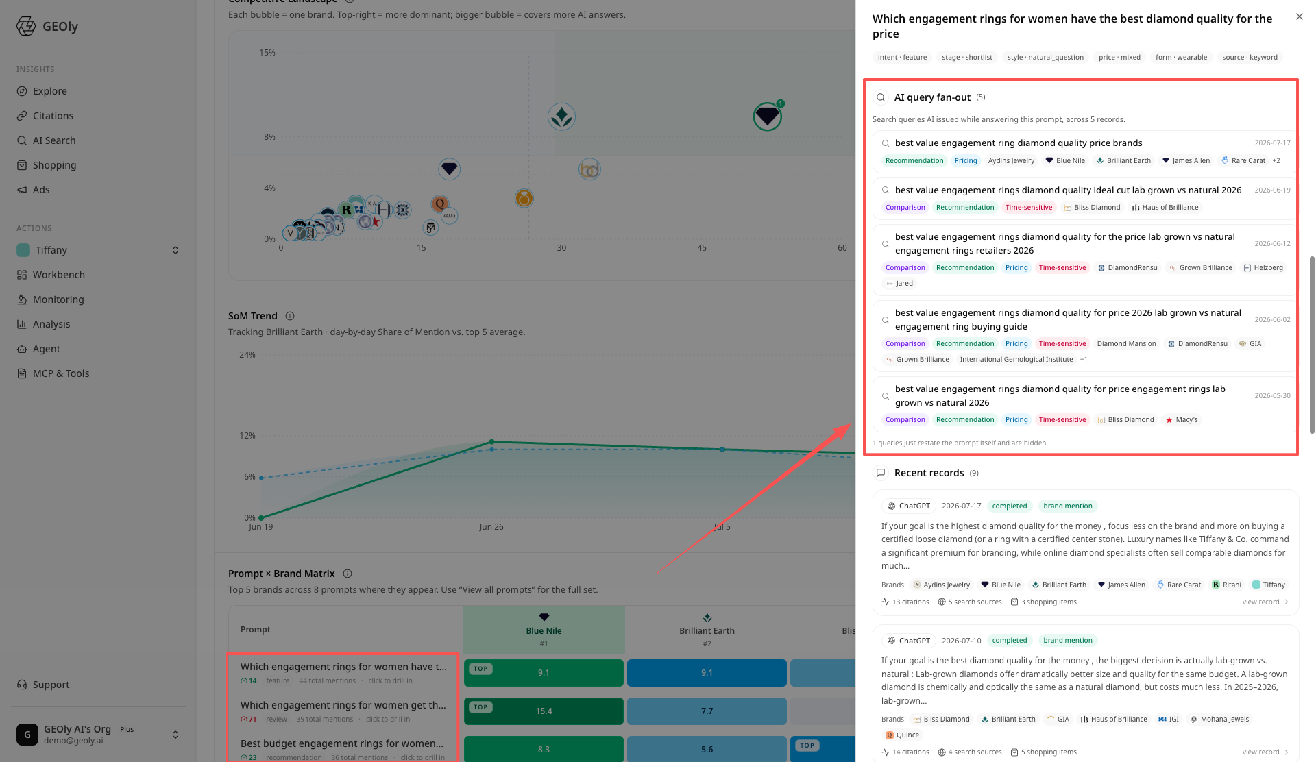Close the prompt detail panel
The height and width of the screenshot is (762, 1316).
click(1300, 16)
